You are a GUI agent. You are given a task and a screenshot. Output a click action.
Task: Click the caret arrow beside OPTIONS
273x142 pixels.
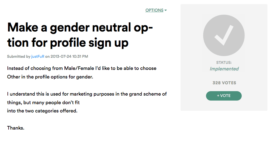click(166, 10)
